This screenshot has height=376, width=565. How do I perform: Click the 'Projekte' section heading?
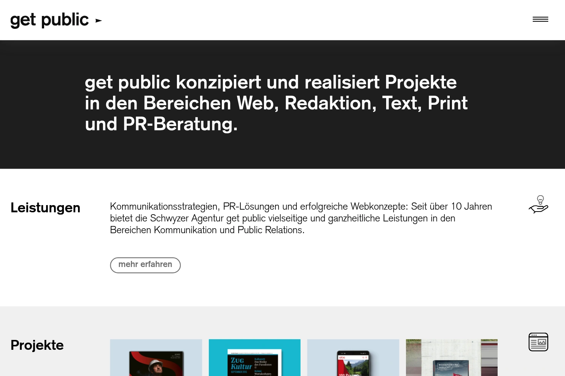coord(37,346)
